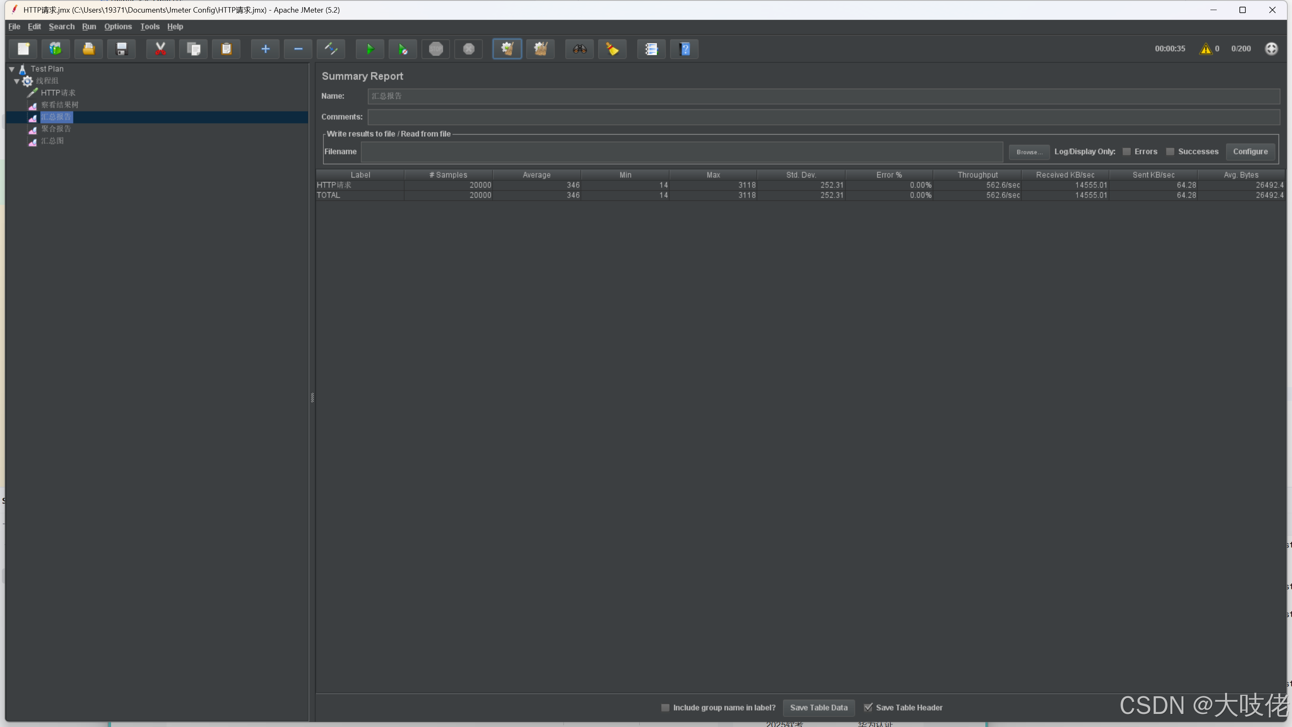Click the Configure button
1292x727 pixels.
point(1250,151)
